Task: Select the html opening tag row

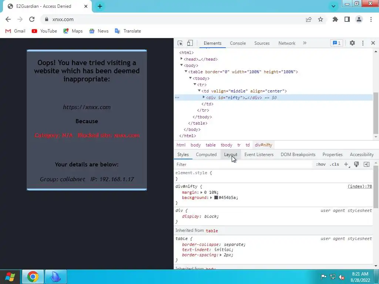Action: (187, 53)
